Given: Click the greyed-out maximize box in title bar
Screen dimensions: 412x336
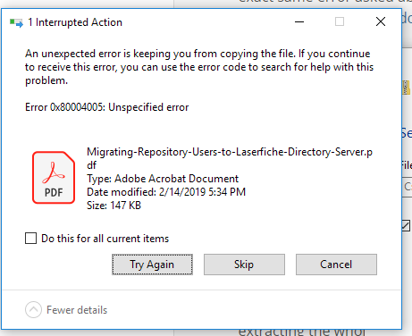Looking at the screenshot, I should coord(340,21).
